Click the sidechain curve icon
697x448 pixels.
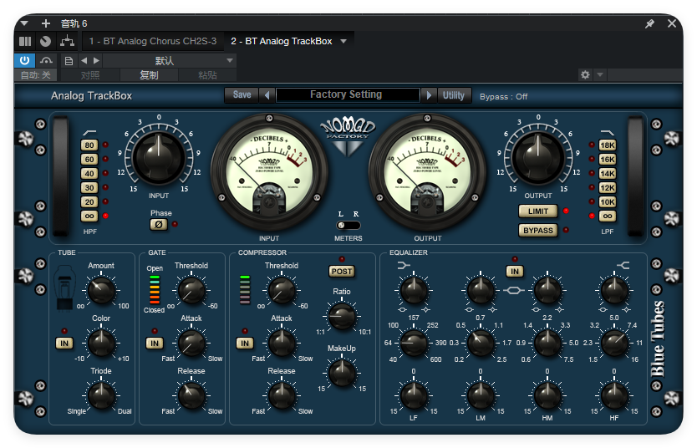coord(46,60)
